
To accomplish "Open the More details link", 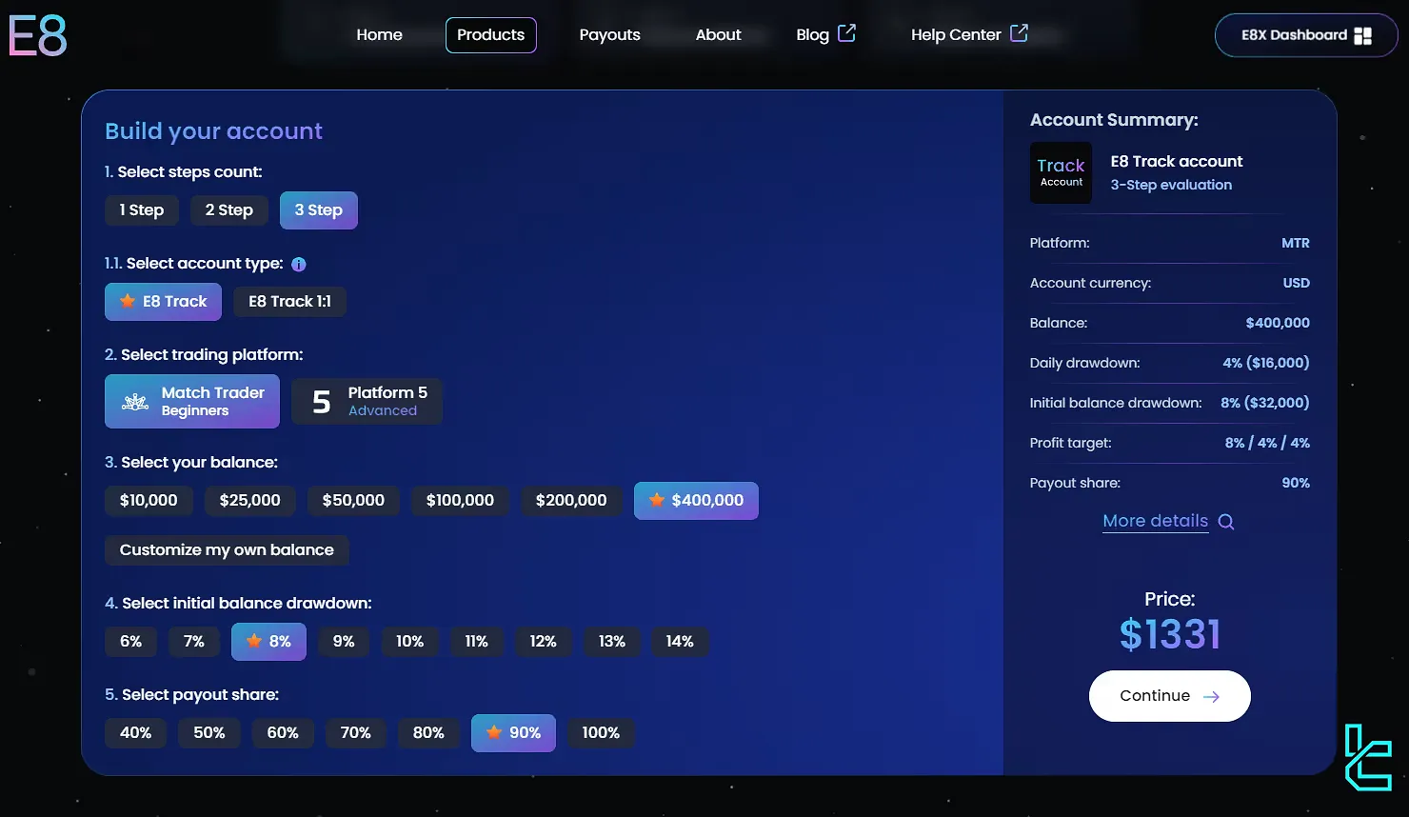I will tap(1155, 521).
